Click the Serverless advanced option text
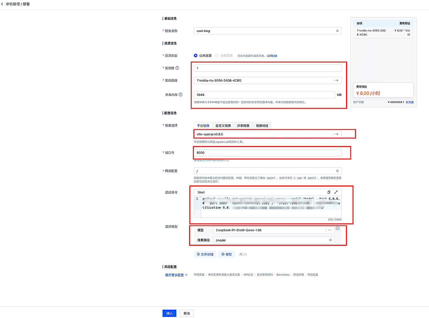The width and height of the screenshot is (429, 318). point(283,275)
